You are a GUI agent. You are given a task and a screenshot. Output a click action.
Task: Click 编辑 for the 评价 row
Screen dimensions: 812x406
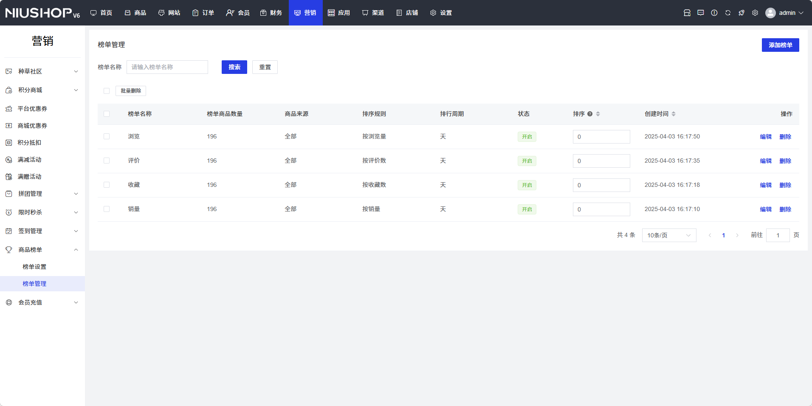[x=765, y=161]
